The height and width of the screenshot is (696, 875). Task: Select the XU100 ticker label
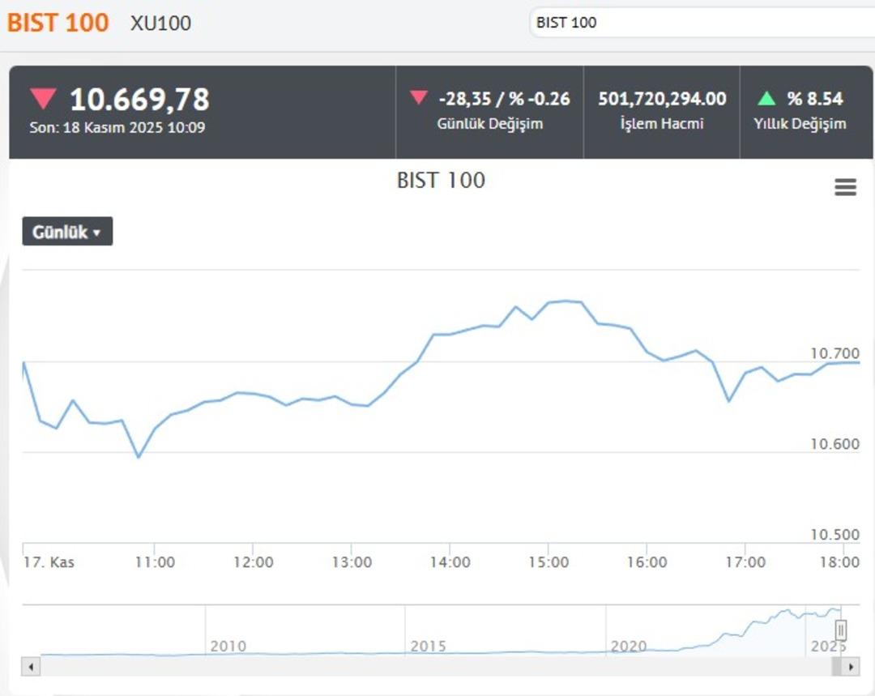pos(160,23)
